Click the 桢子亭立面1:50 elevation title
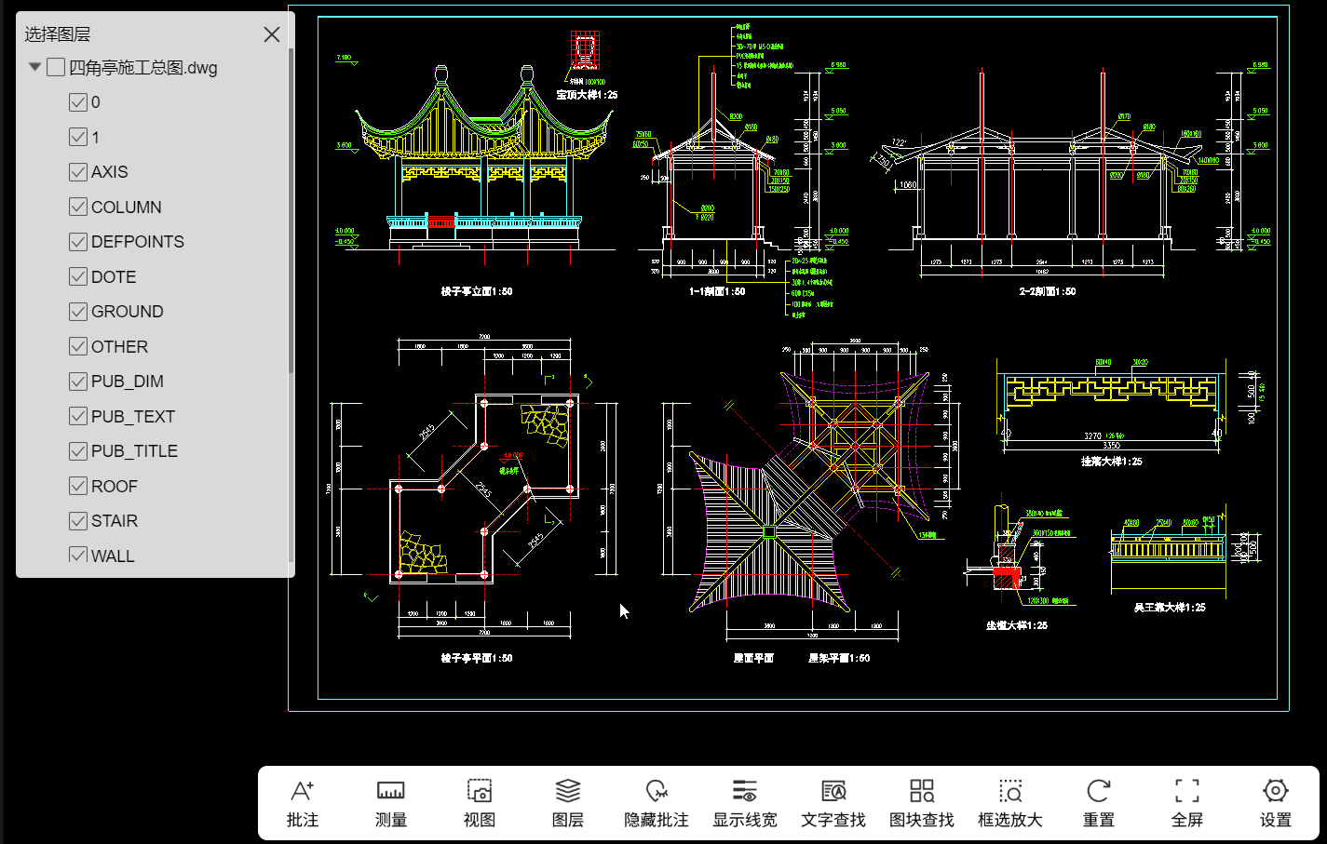 [x=477, y=291]
